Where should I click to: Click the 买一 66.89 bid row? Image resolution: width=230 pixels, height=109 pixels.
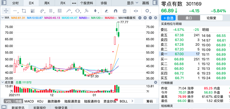pyautogui.click(x=179, y=59)
